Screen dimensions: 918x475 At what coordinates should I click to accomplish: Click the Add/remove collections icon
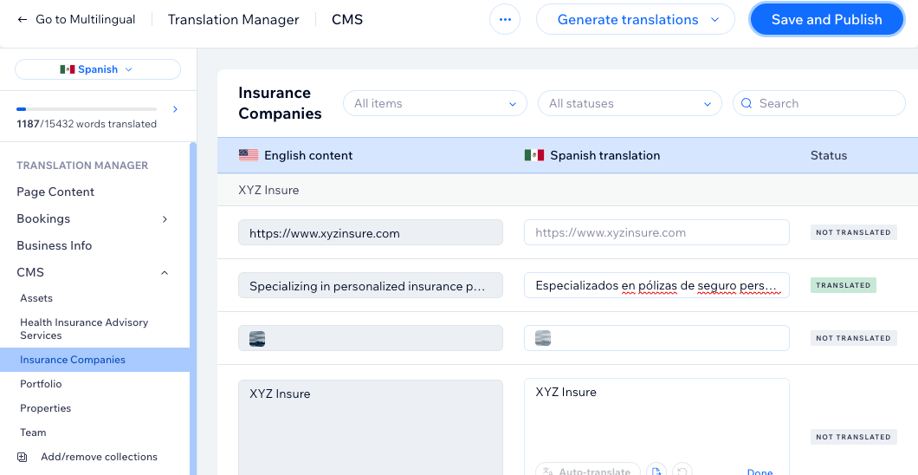pyautogui.click(x=23, y=457)
